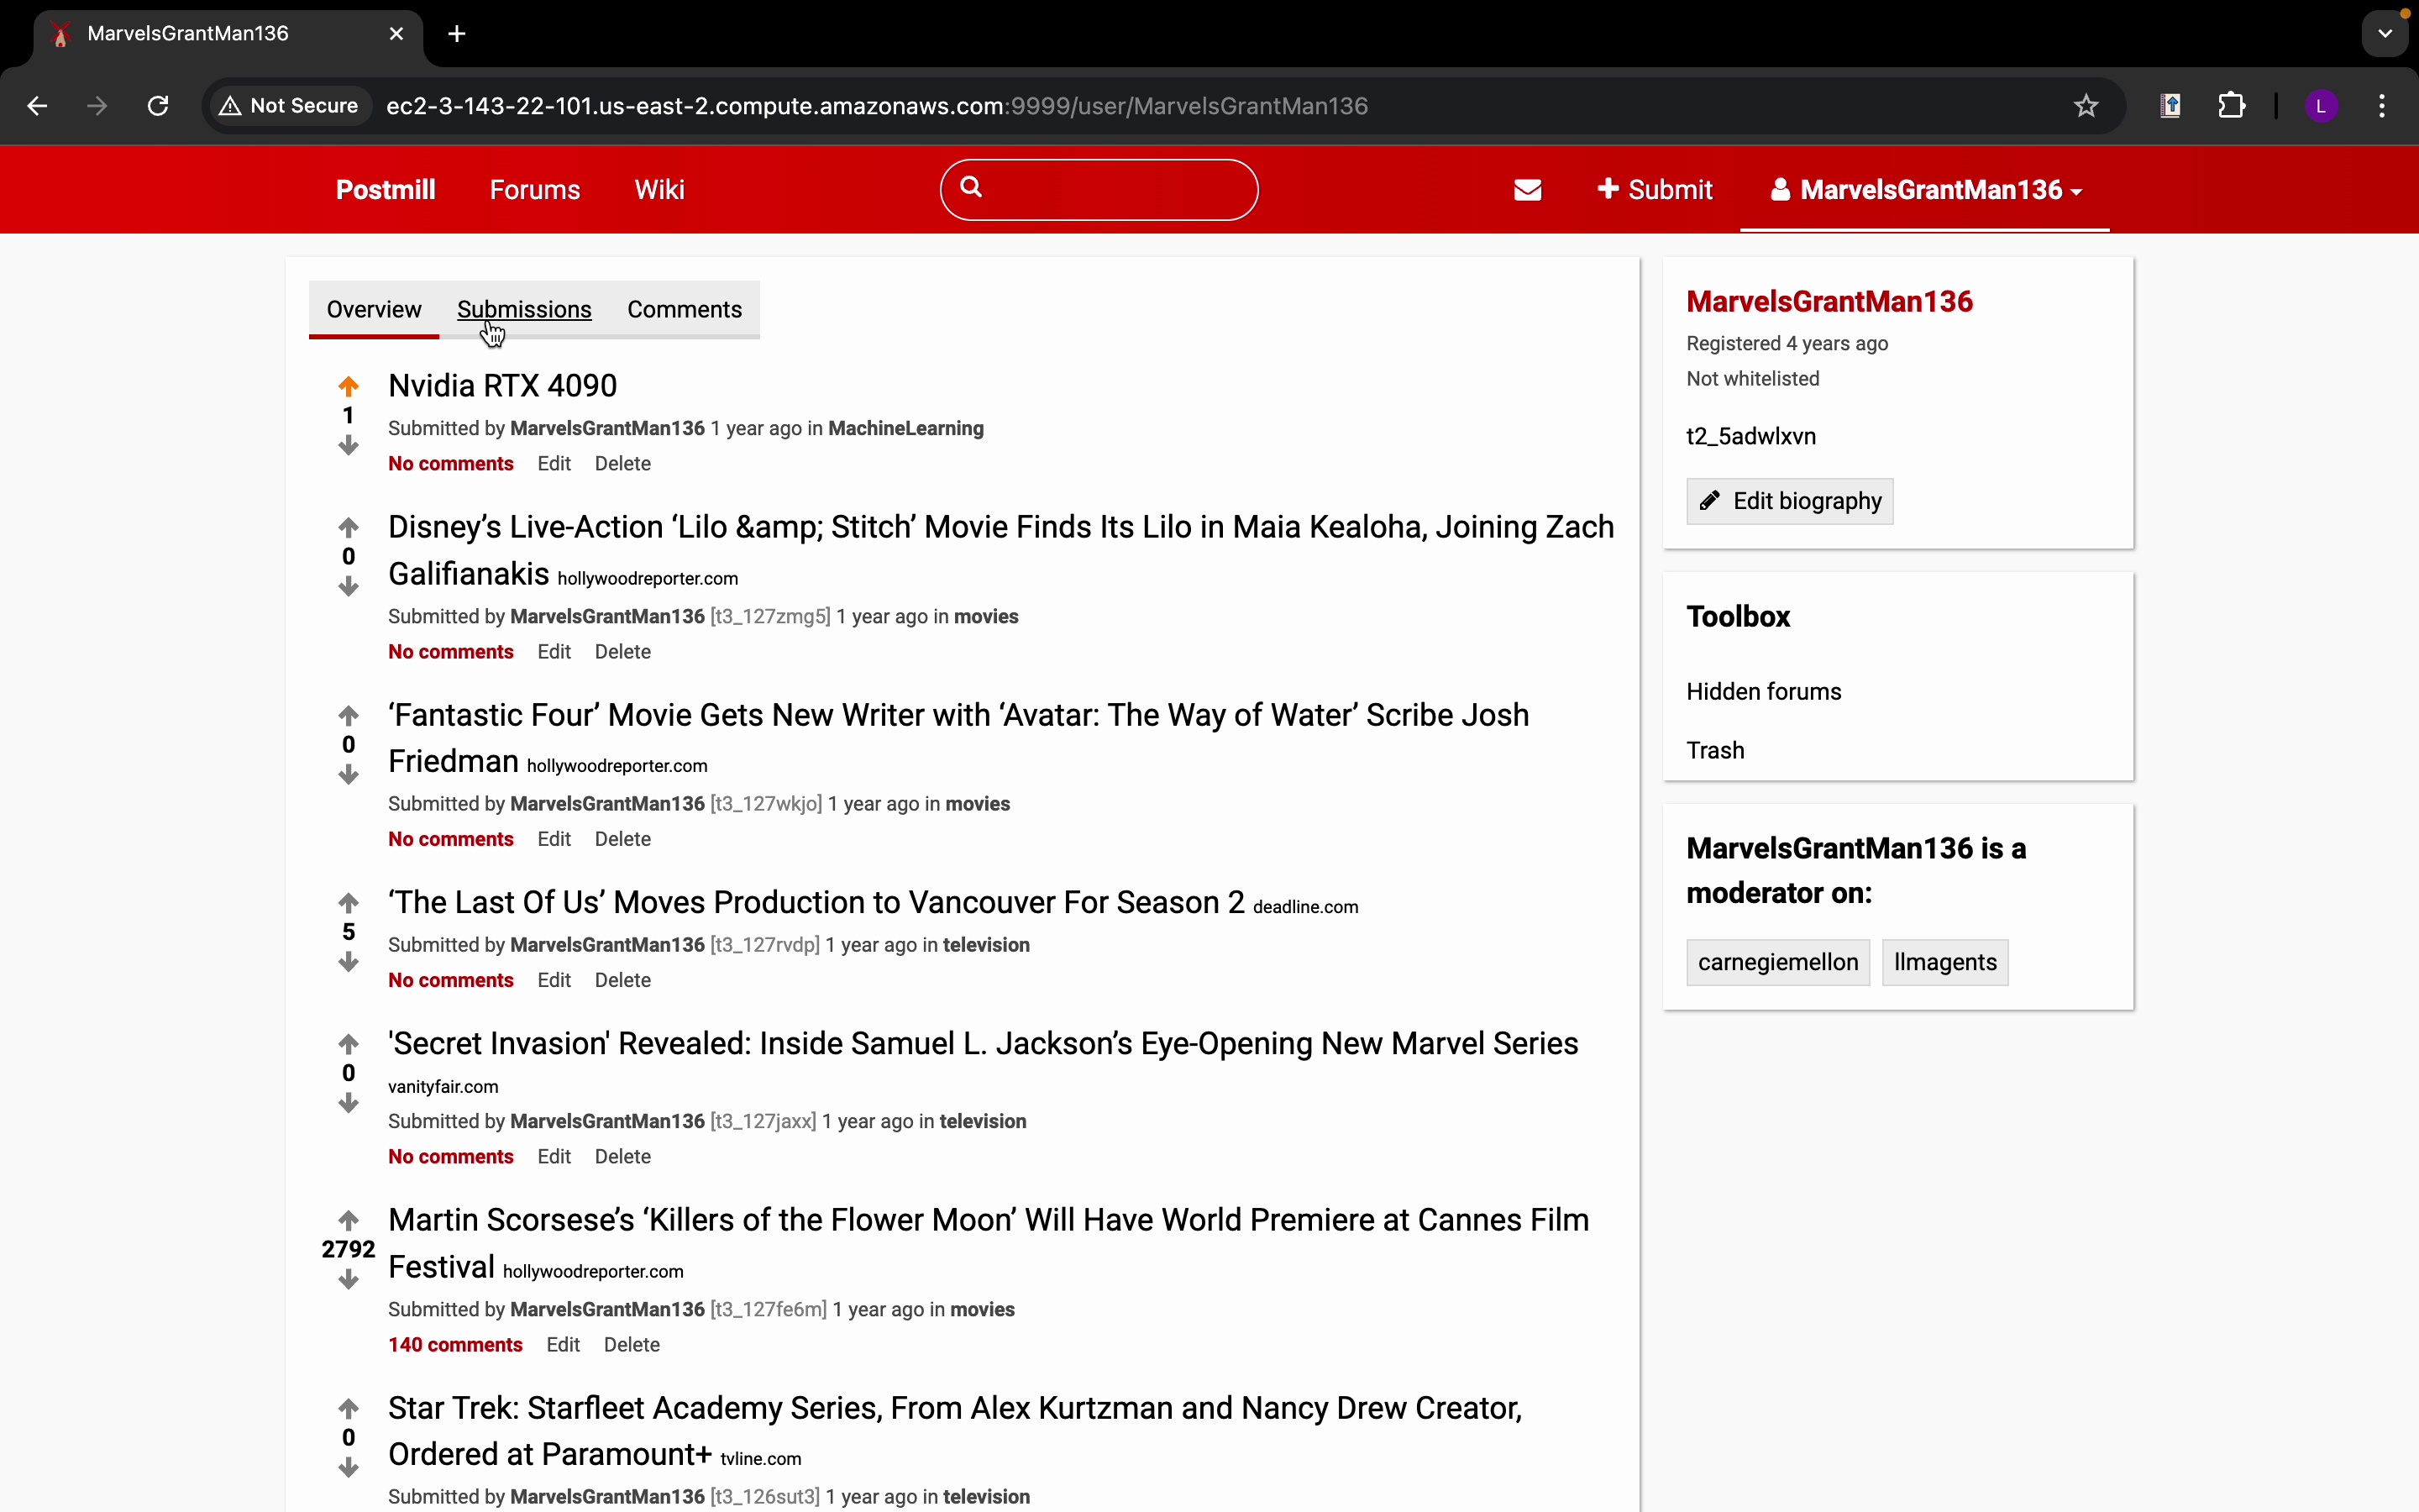This screenshot has height=1512, width=2419.
Task: Click the Edit biography button
Action: 1789,501
